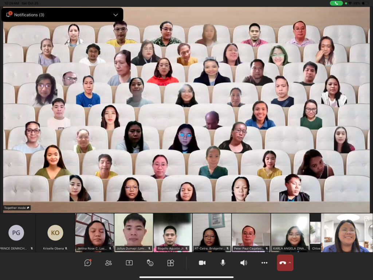Expand the Notifications (3) chevron

point(115,15)
